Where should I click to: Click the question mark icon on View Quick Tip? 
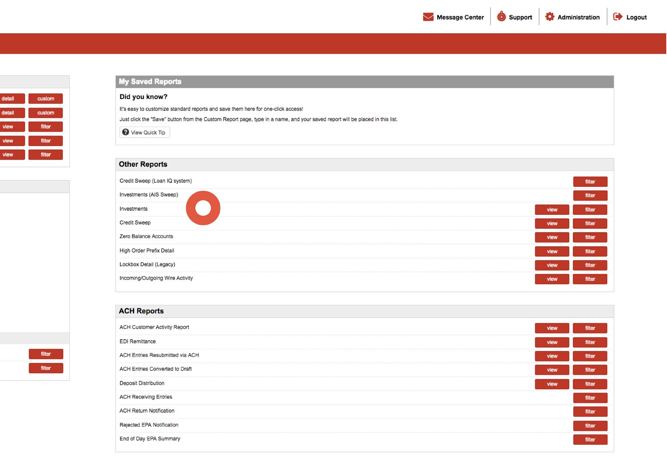[125, 132]
